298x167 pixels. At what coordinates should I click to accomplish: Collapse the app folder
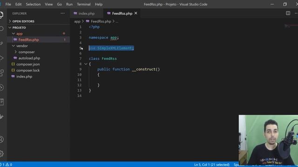click(x=14, y=33)
